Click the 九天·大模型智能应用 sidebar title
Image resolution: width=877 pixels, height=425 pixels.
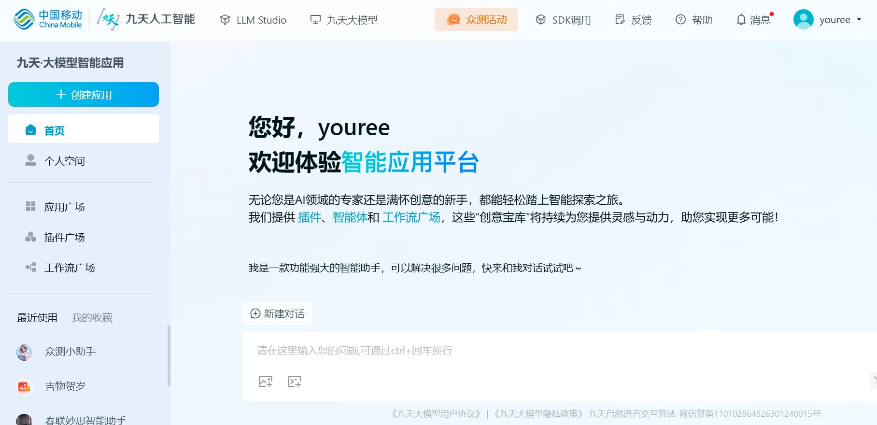click(71, 63)
